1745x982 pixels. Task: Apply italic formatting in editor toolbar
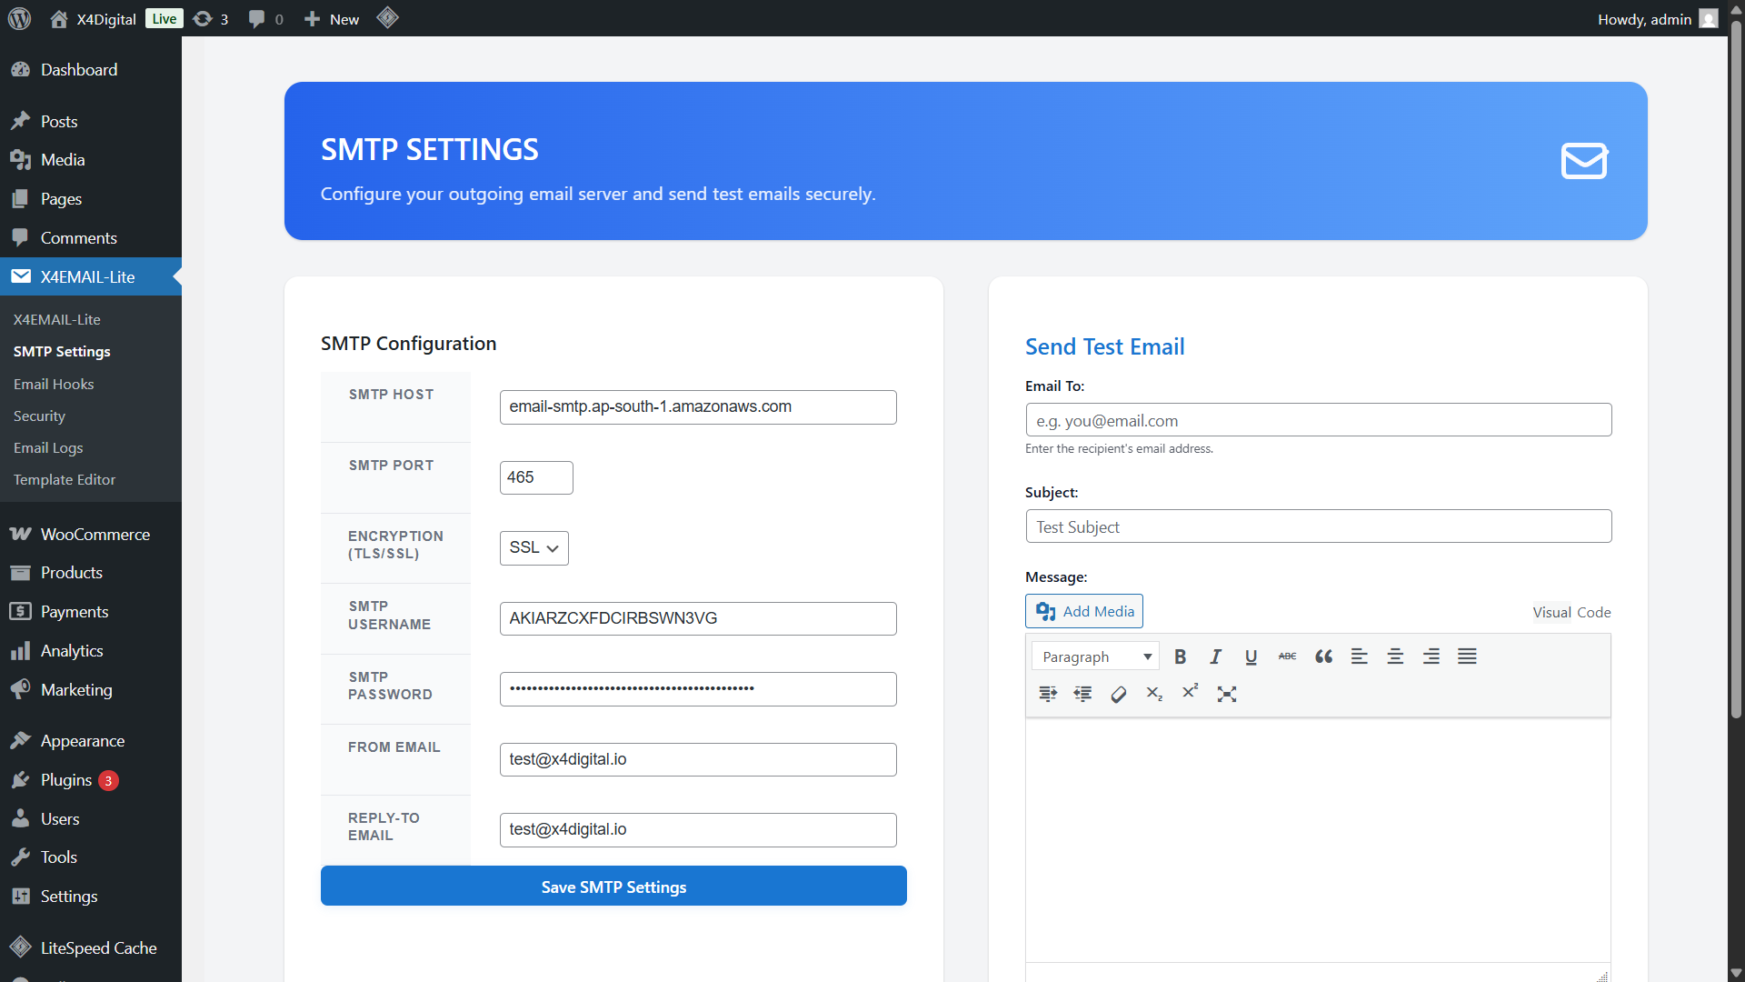pos(1215,656)
